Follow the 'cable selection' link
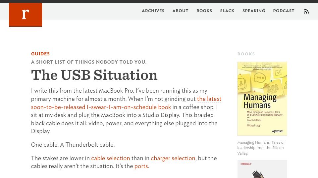 (x=111, y=158)
